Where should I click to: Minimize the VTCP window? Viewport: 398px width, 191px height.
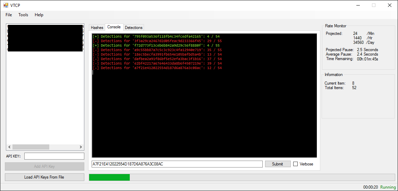tap(358, 5)
